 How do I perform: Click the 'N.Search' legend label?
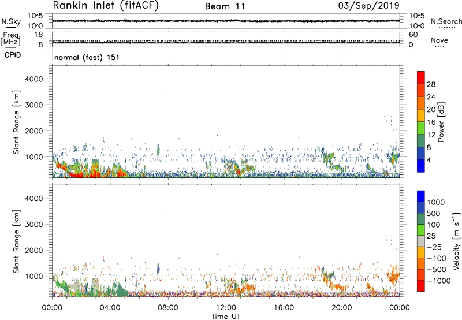(x=446, y=21)
